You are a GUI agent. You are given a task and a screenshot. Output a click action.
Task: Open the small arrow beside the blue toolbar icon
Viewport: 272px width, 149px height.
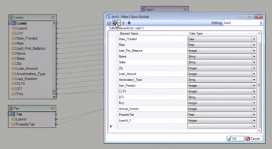pyautogui.click(x=119, y=23)
